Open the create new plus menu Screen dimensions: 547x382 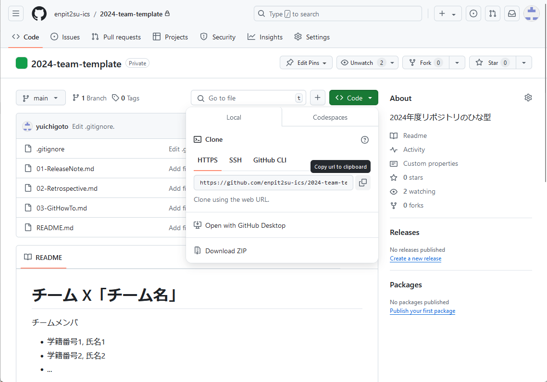tap(448, 13)
